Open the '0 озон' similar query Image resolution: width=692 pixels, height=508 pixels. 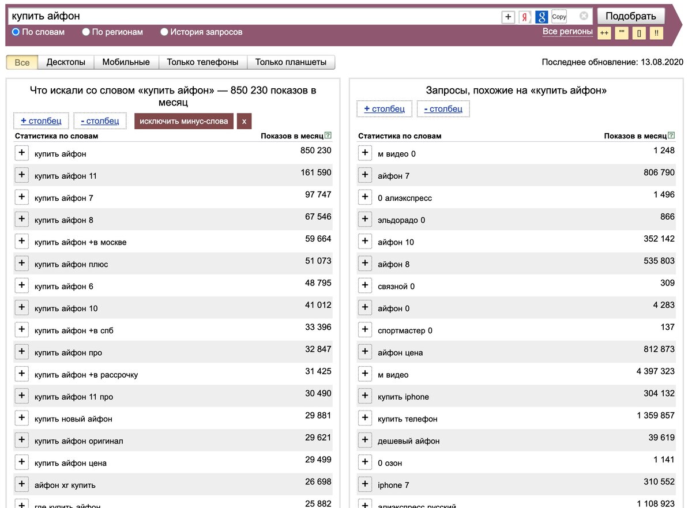point(390,463)
